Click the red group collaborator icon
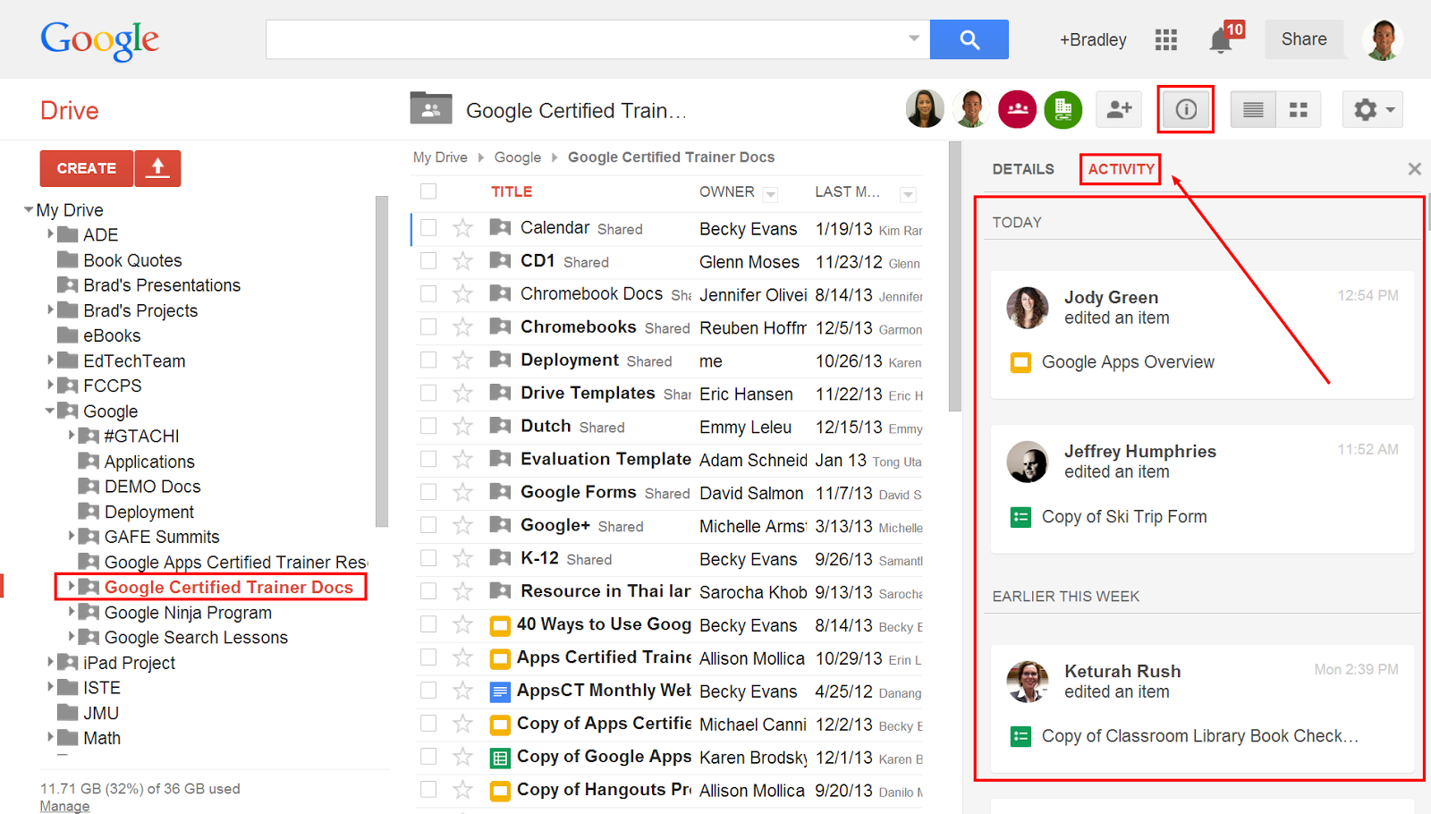 pos(1017,109)
